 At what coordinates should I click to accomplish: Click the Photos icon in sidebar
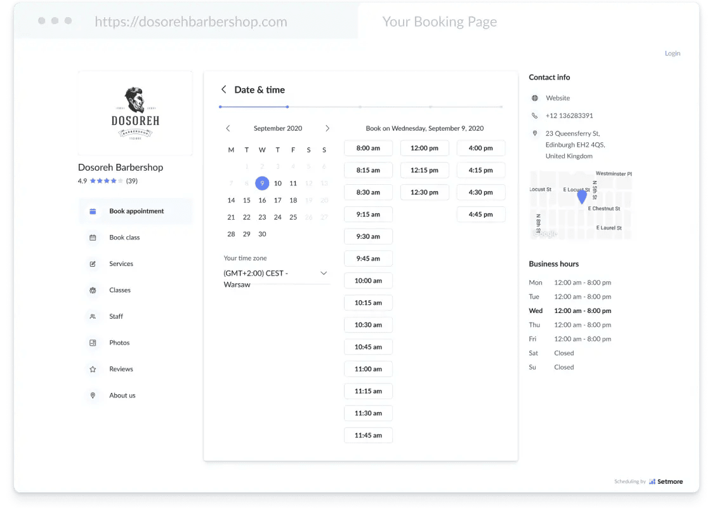click(x=93, y=343)
